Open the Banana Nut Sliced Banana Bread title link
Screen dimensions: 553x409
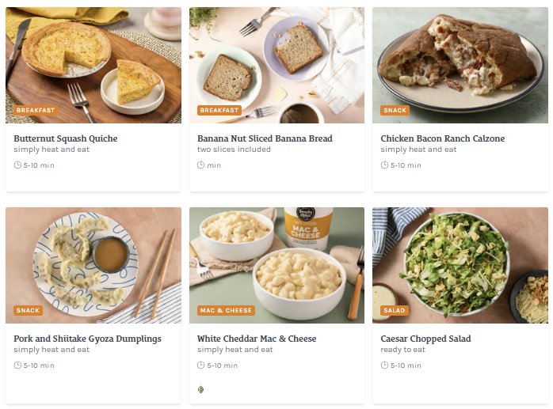click(265, 138)
